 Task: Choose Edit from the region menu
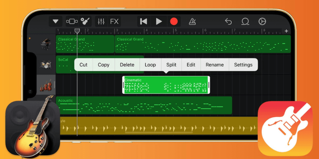coord(191,65)
